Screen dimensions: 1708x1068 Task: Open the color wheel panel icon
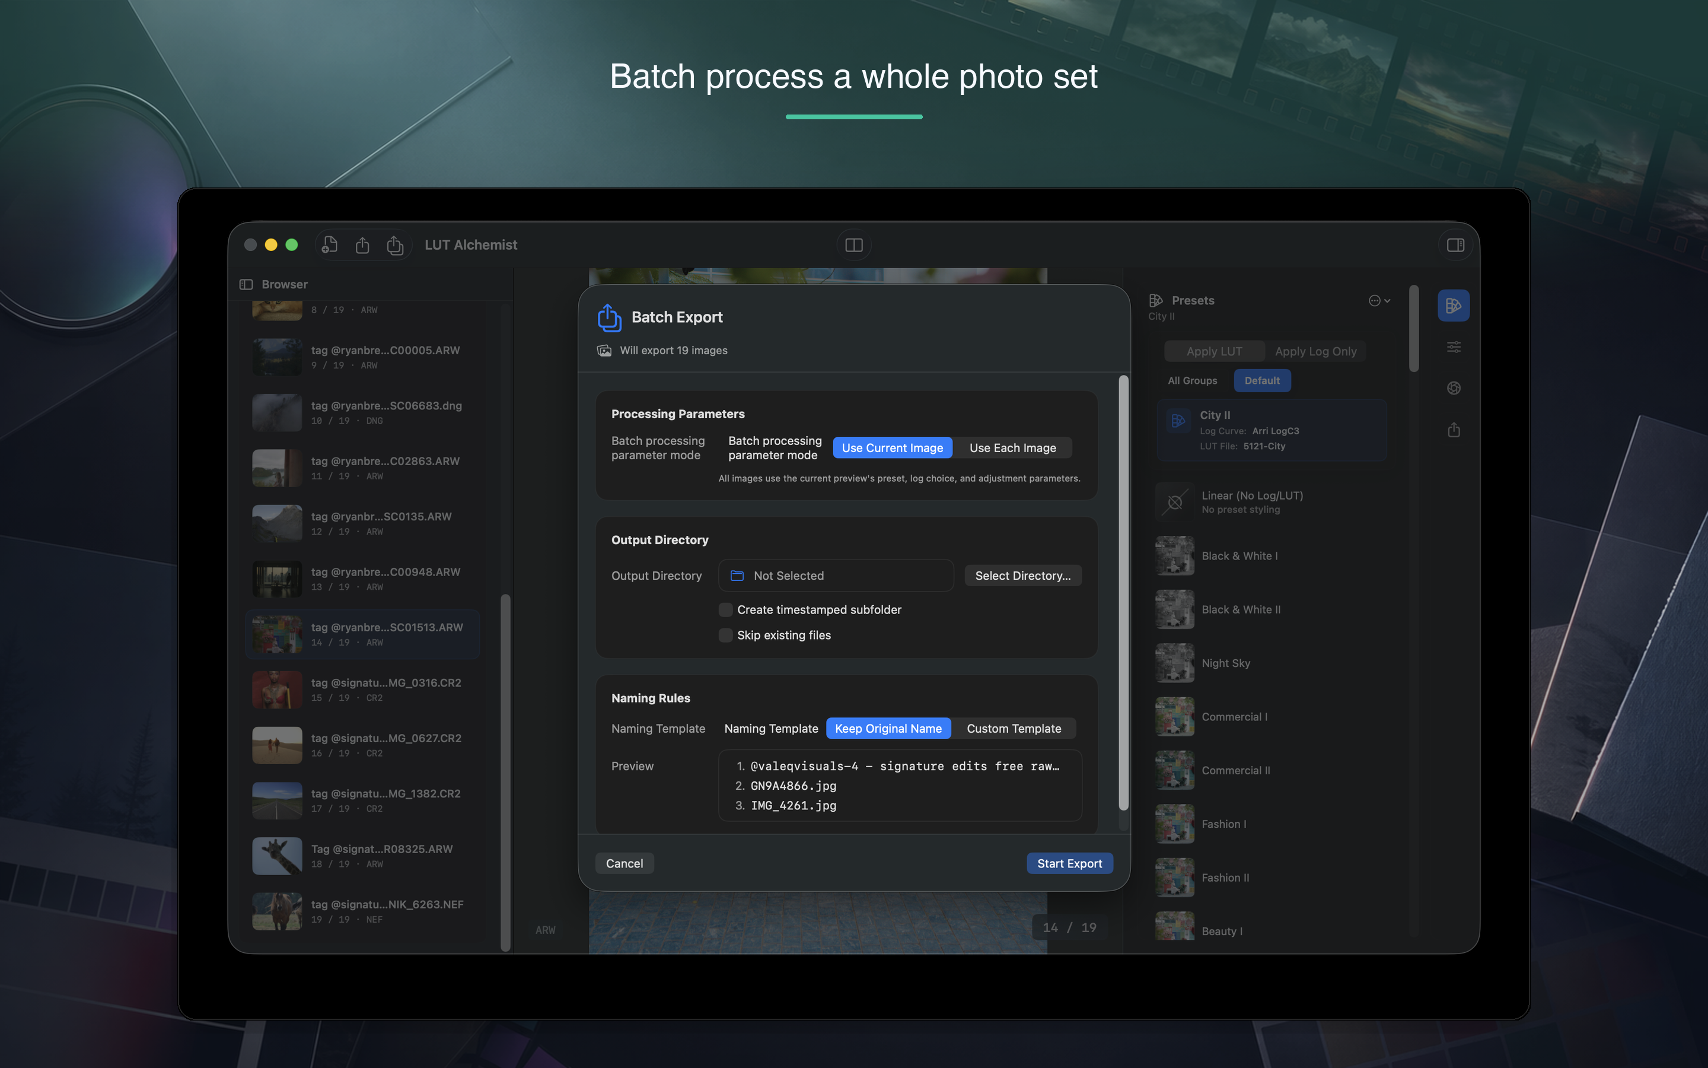pyautogui.click(x=1453, y=388)
